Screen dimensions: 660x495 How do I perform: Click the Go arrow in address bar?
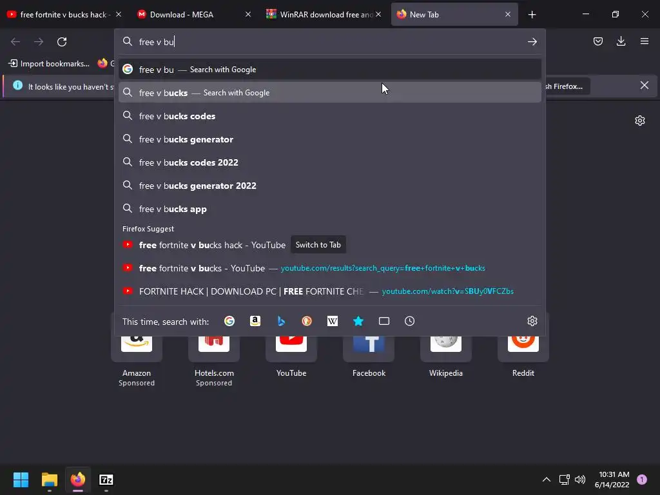pyautogui.click(x=532, y=42)
